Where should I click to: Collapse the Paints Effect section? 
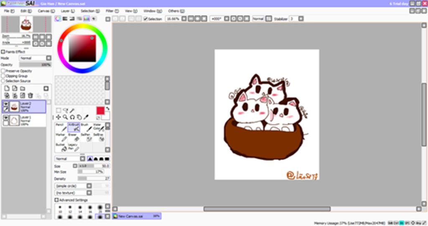(3, 52)
